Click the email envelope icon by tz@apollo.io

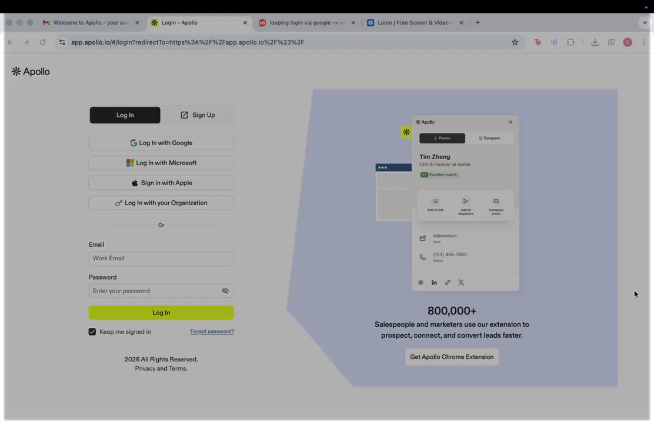click(x=422, y=238)
